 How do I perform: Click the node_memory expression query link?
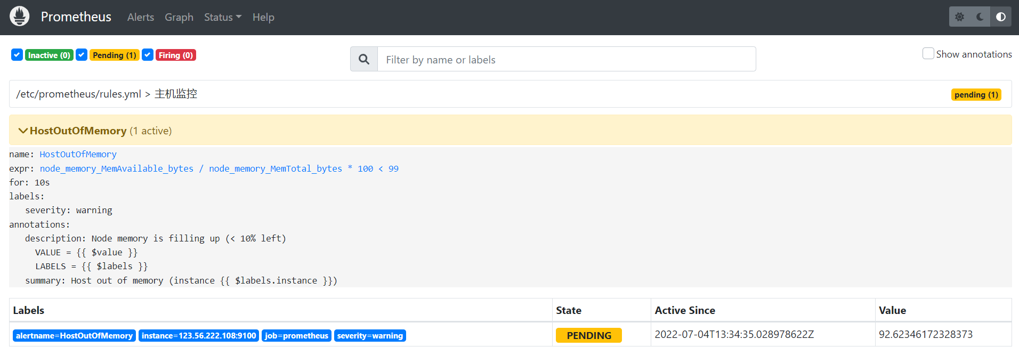(219, 169)
